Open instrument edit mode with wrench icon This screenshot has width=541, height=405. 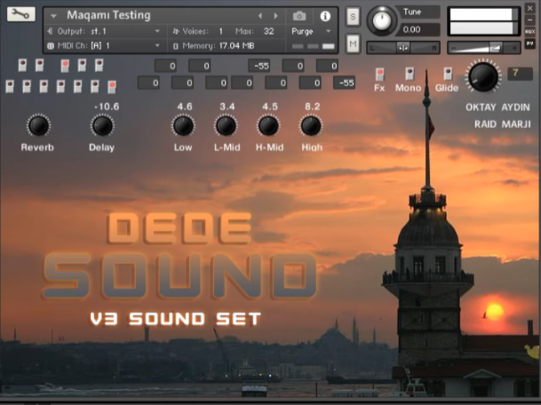pos(21,14)
